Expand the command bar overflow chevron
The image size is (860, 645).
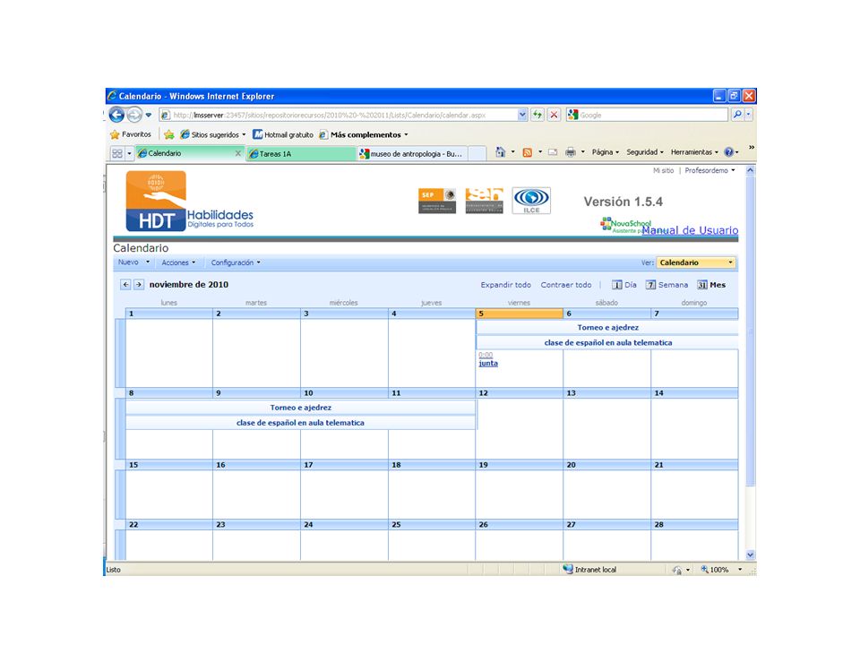click(x=751, y=147)
